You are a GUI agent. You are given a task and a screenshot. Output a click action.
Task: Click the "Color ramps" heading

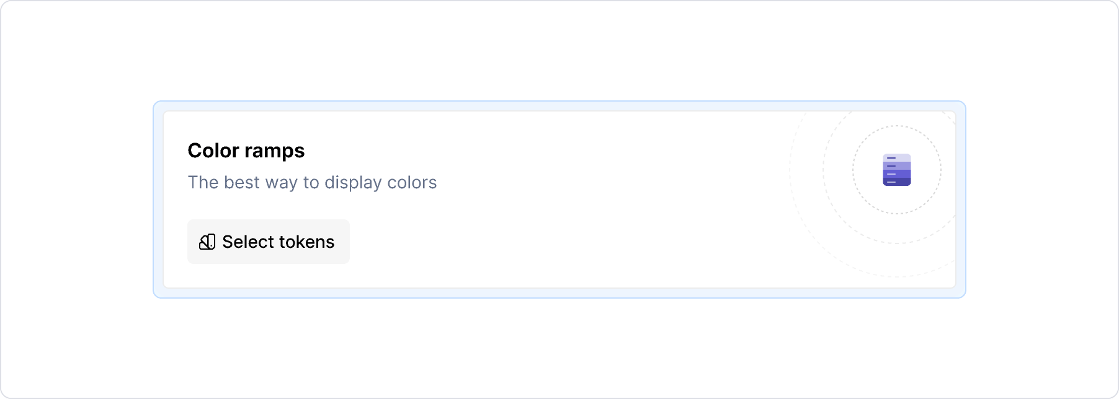(246, 151)
